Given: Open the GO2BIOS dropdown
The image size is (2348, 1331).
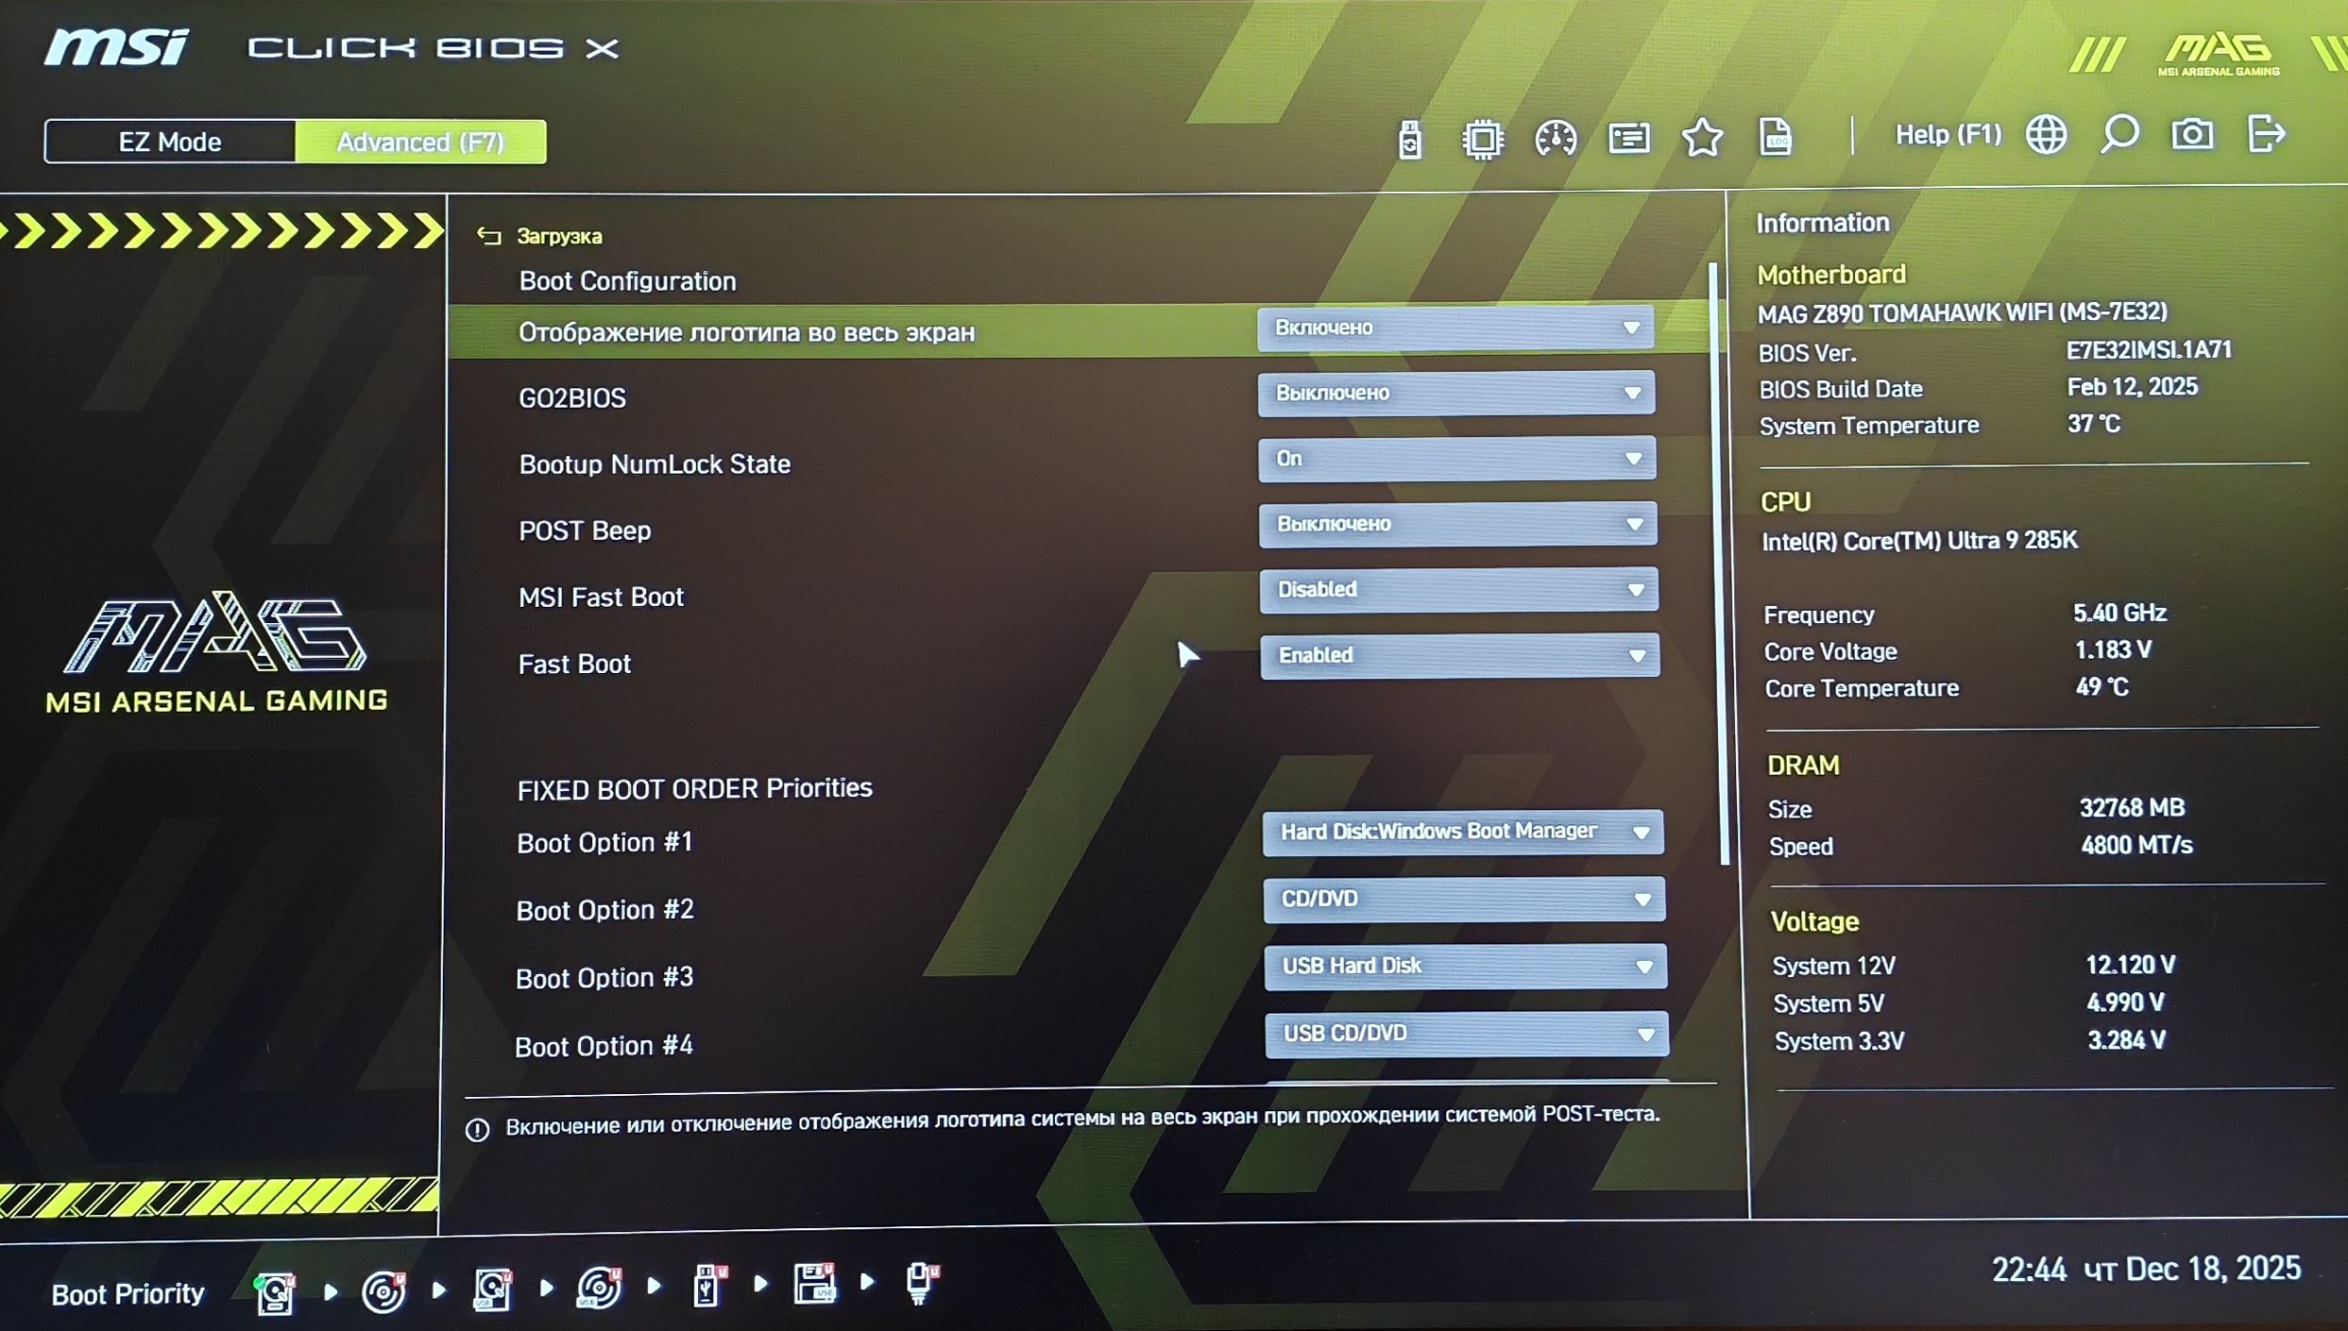Looking at the screenshot, I should pyautogui.click(x=1456, y=394).
